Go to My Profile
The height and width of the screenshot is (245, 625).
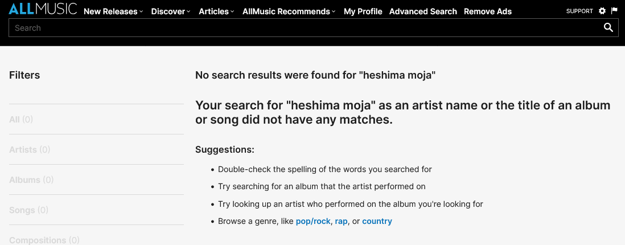[x=363, y=11]
